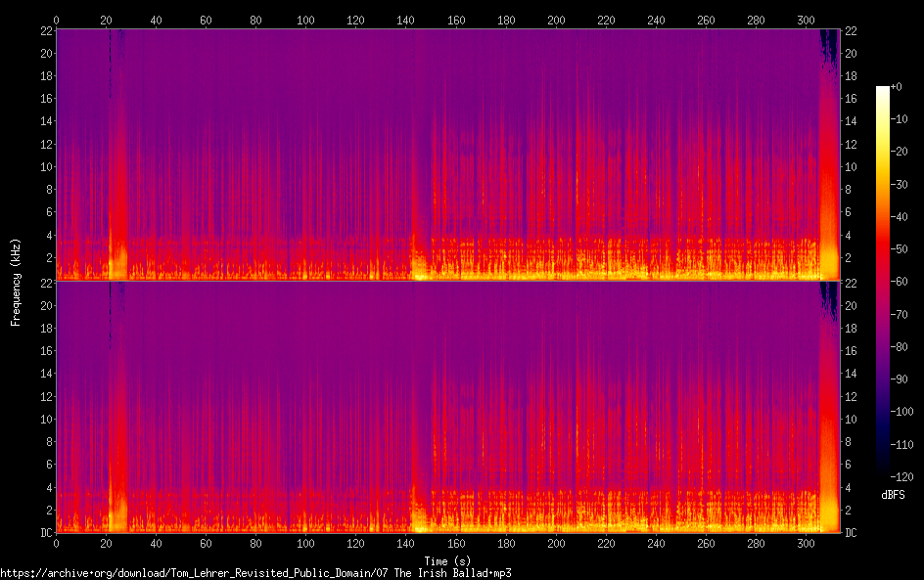924x580 pixels.
Task: Click the -60 label on the color scale
Action: point(900,282)
